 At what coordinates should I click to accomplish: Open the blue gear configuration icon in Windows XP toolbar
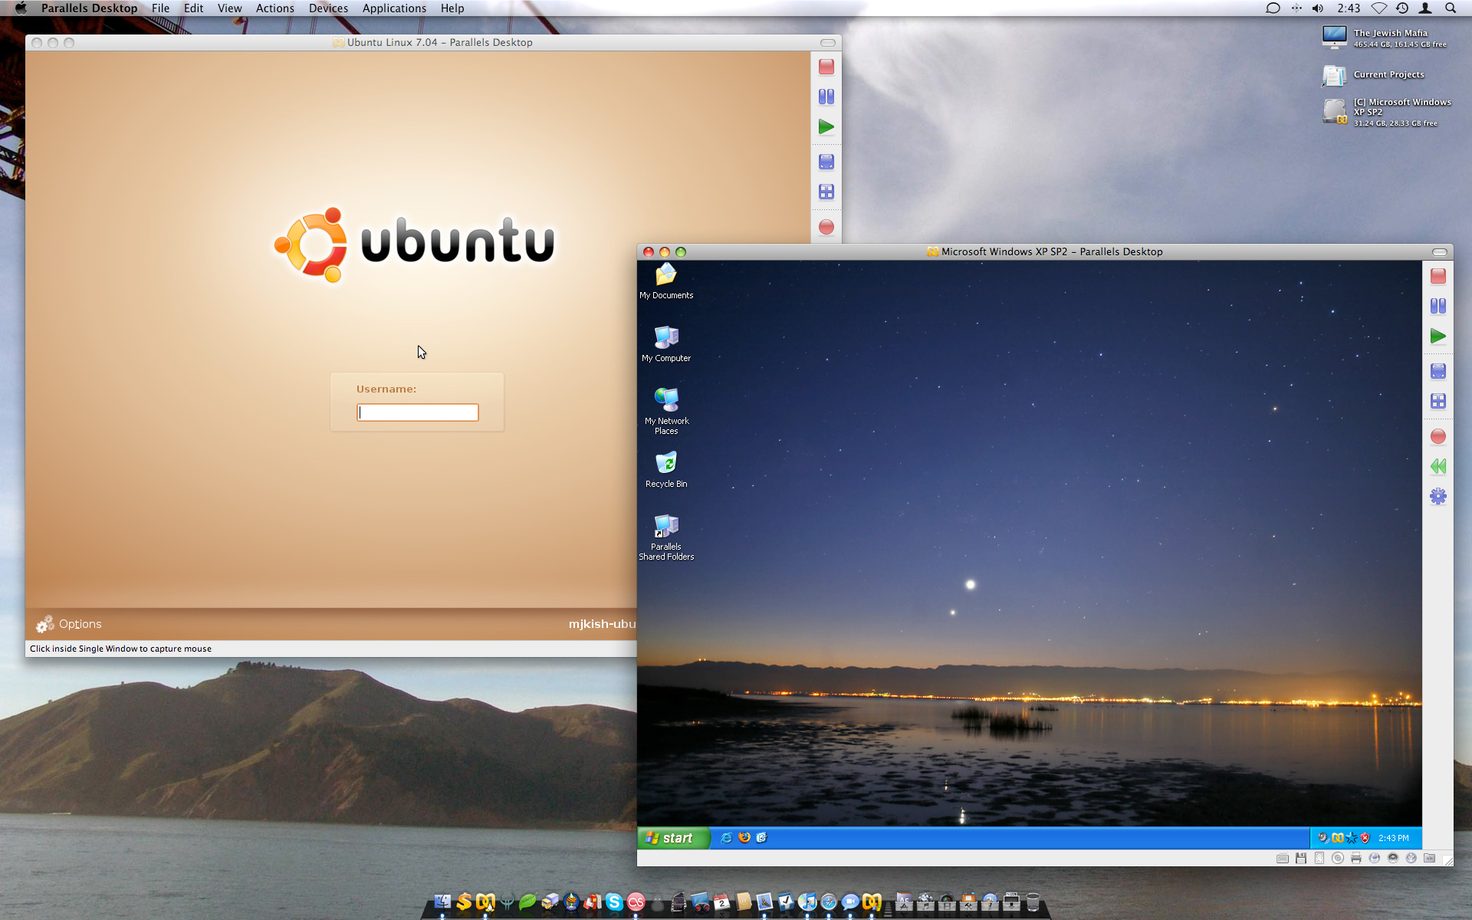pyautogui.click(x=1437, y=496)
